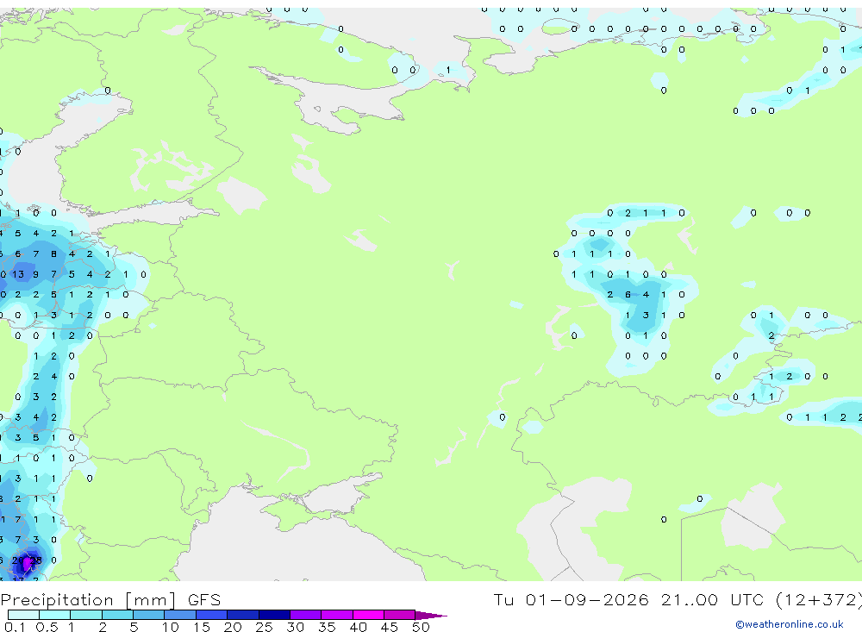Click the 'GFS' model label
This screenshot has width=862, height=632.
click(x=204, y=599)
